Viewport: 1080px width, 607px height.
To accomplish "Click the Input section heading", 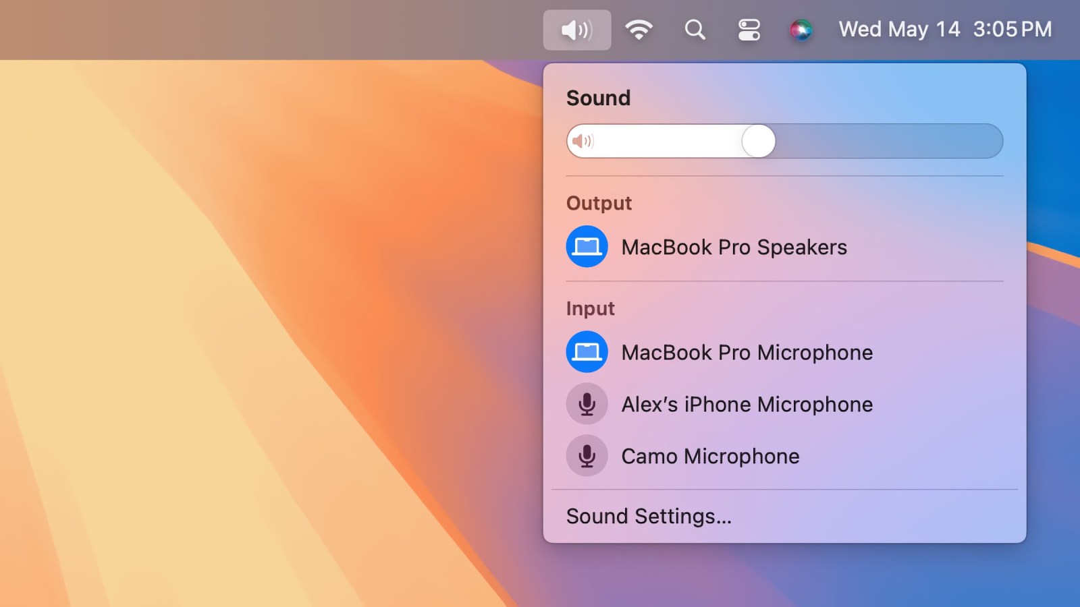I will coord(590,308).
